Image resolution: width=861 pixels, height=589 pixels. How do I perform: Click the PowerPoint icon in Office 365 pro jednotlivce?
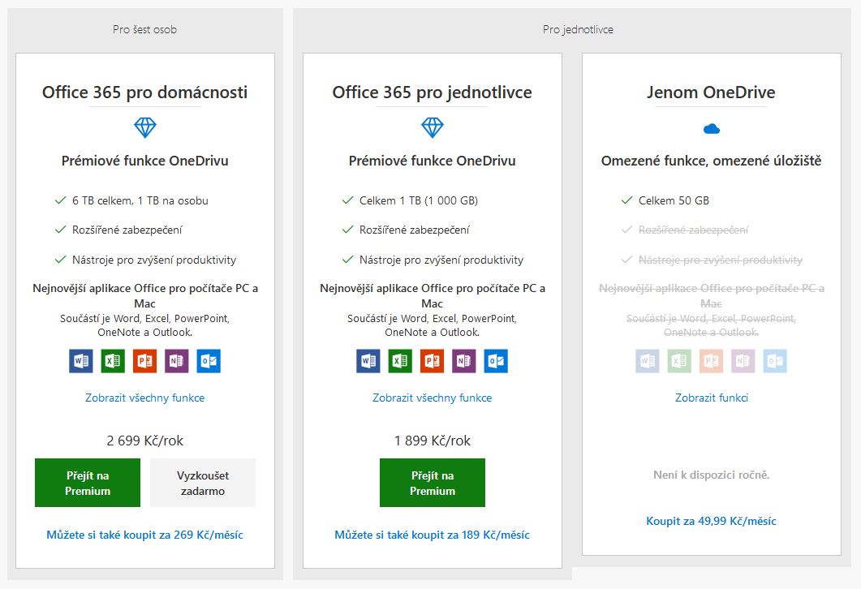pos(433,361)
